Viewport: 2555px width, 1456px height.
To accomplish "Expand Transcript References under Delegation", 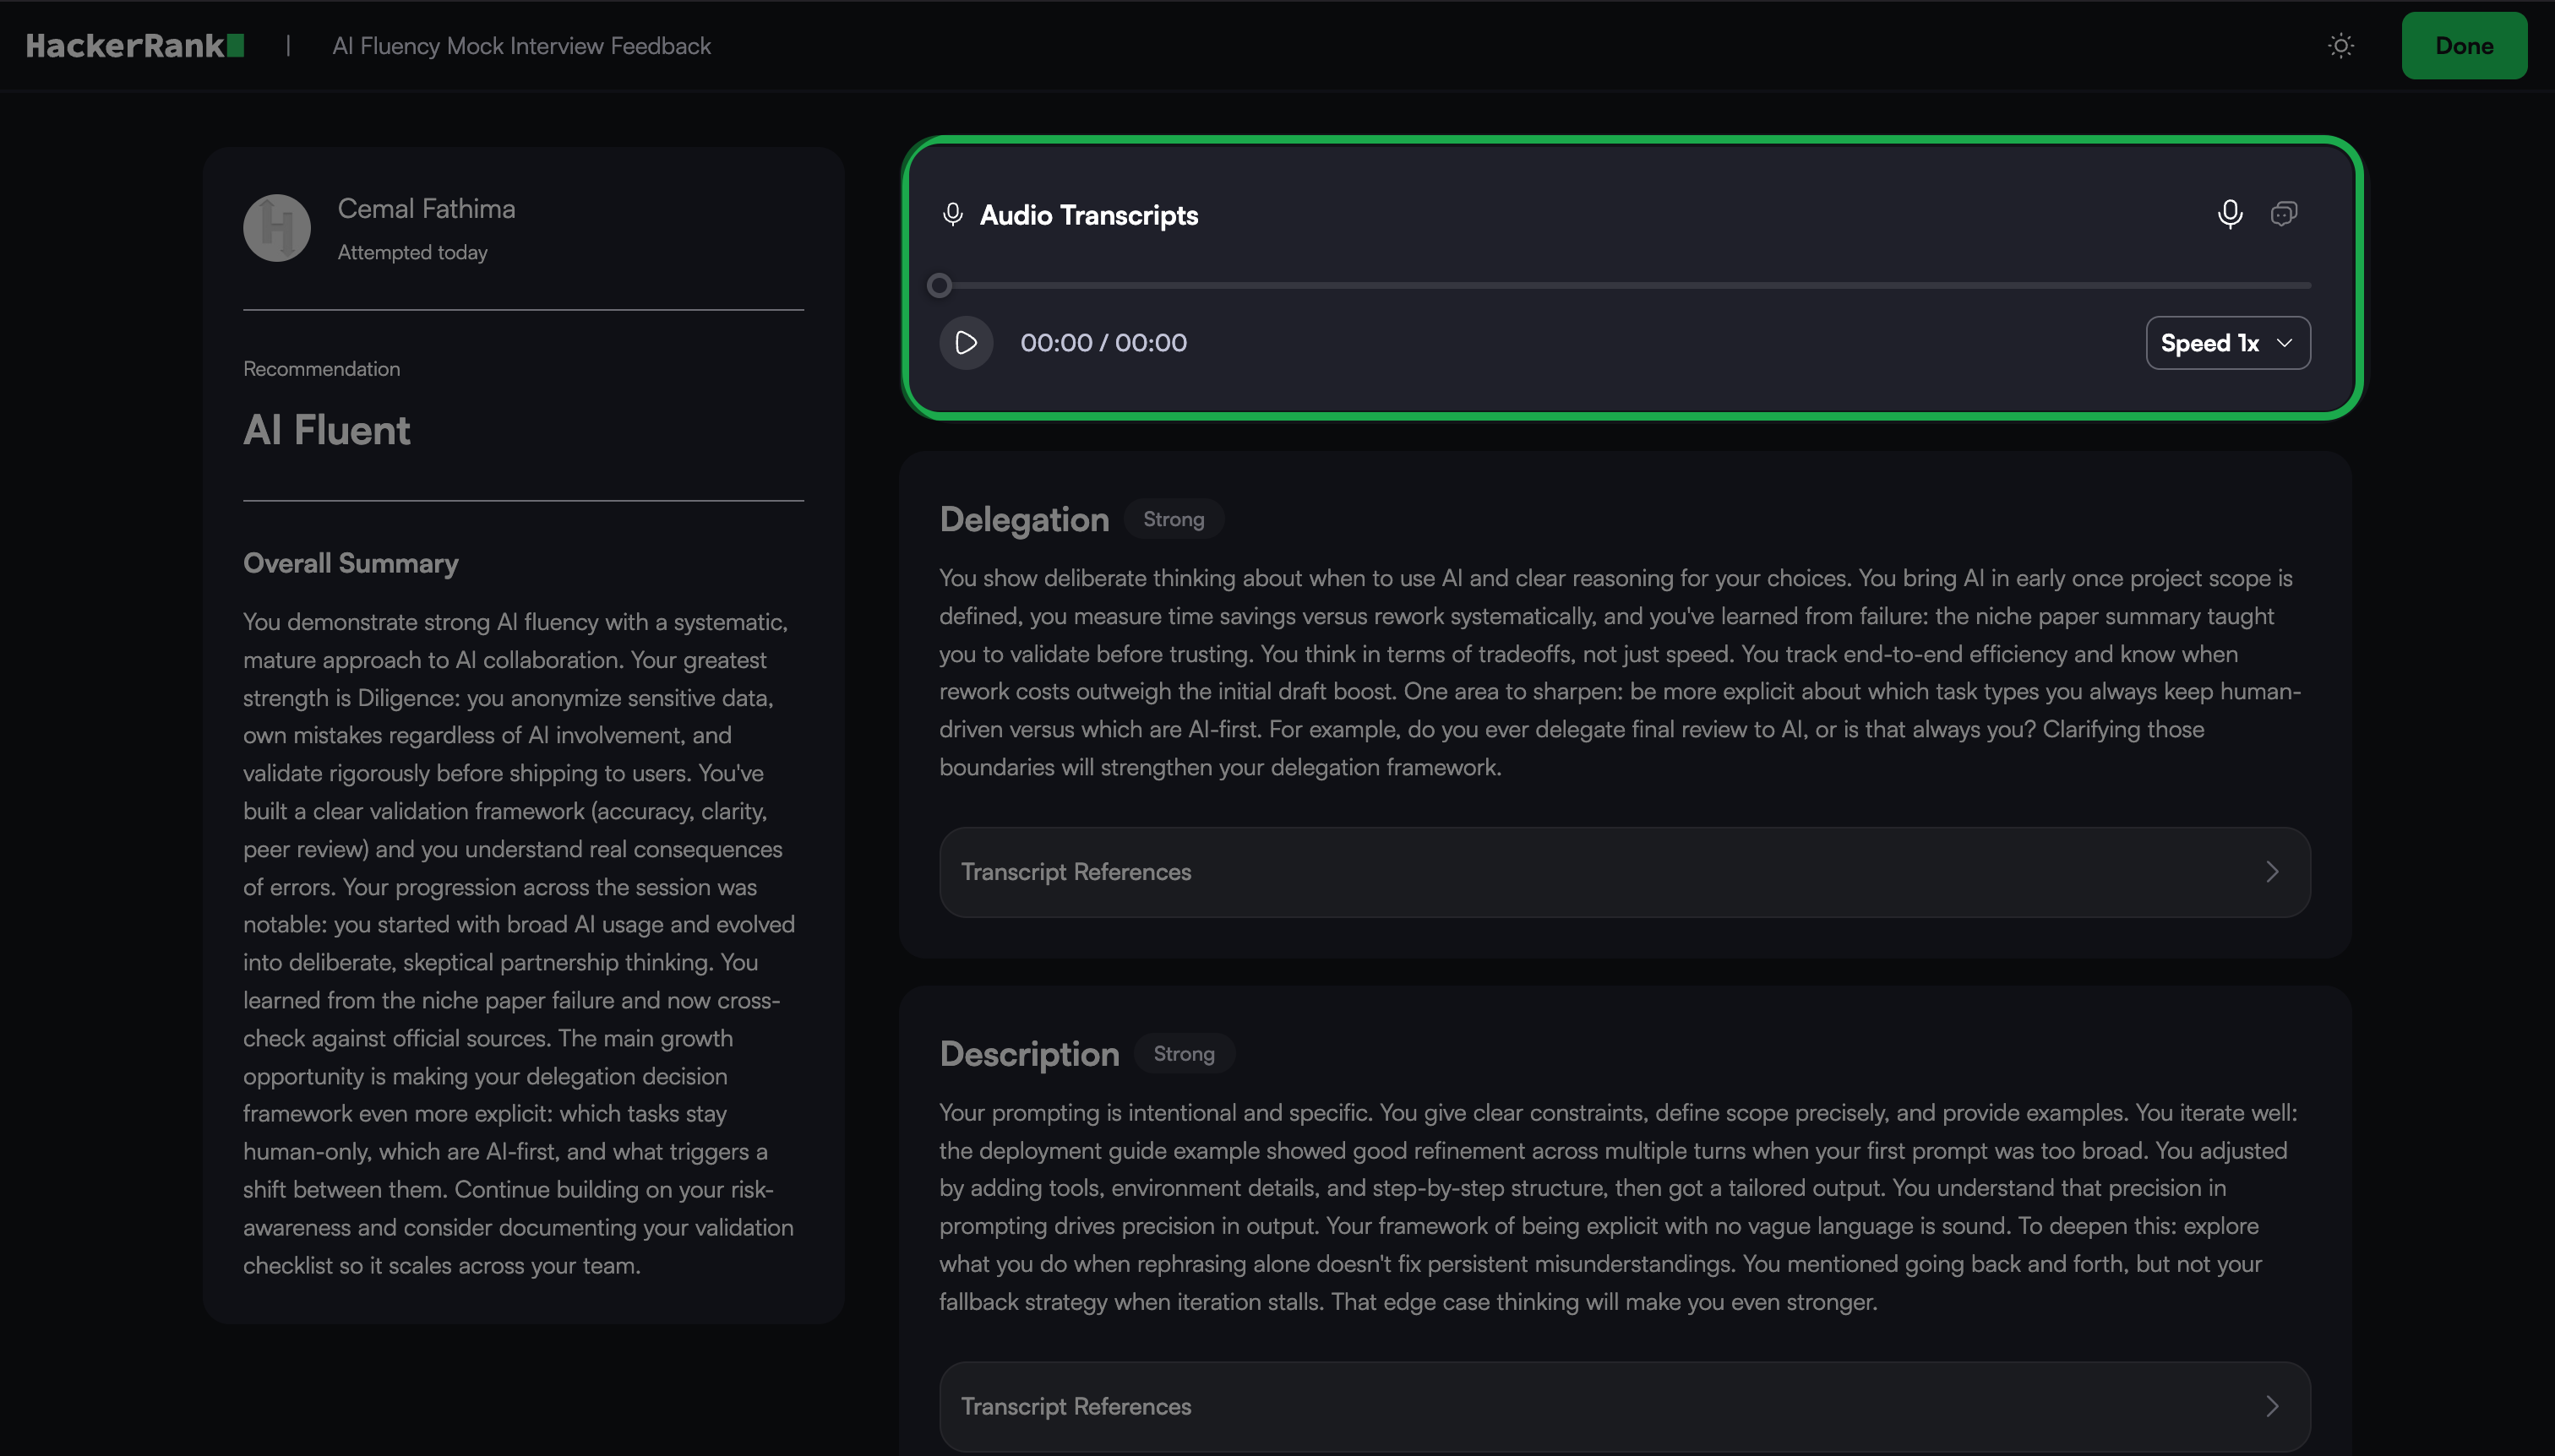I will (x=1076, y=872).
